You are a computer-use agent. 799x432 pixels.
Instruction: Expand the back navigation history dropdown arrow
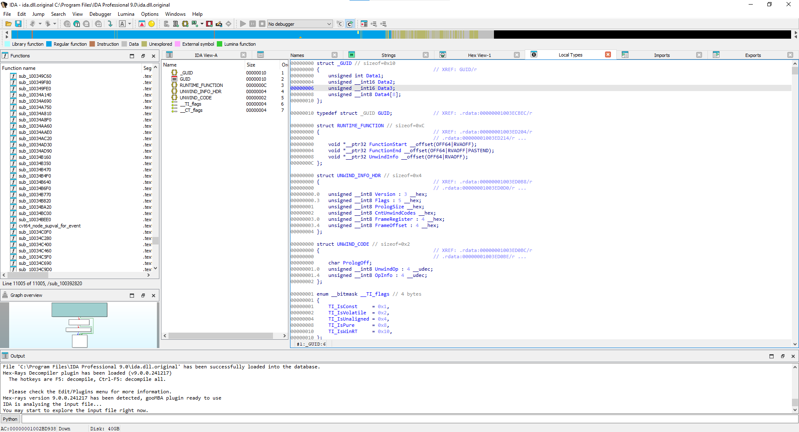[40, 24]
